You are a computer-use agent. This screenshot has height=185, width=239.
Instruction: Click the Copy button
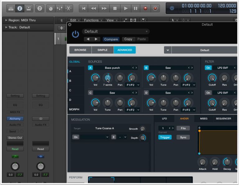point(128,39)
